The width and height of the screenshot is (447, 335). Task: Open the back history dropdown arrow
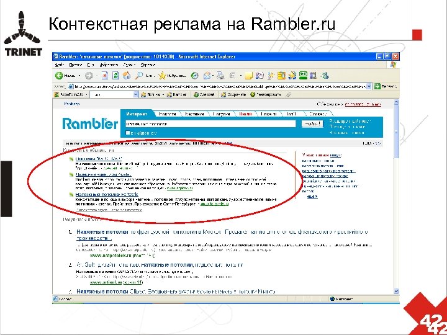(x=79, y=76)
